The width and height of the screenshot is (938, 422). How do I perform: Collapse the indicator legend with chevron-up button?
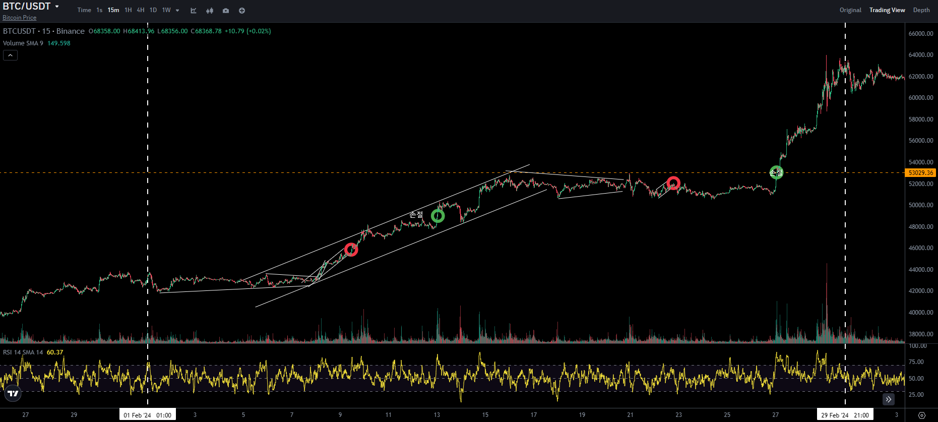[10, 55]
